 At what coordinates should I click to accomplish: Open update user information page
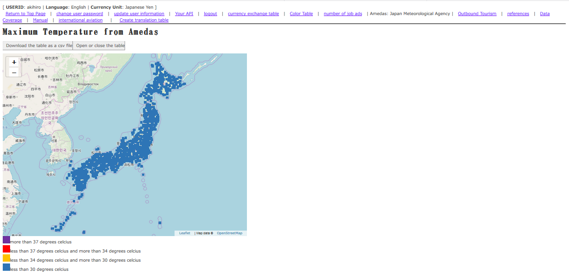[139, 14]
